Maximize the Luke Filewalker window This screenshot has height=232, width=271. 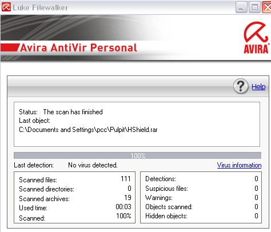(254, 7)
